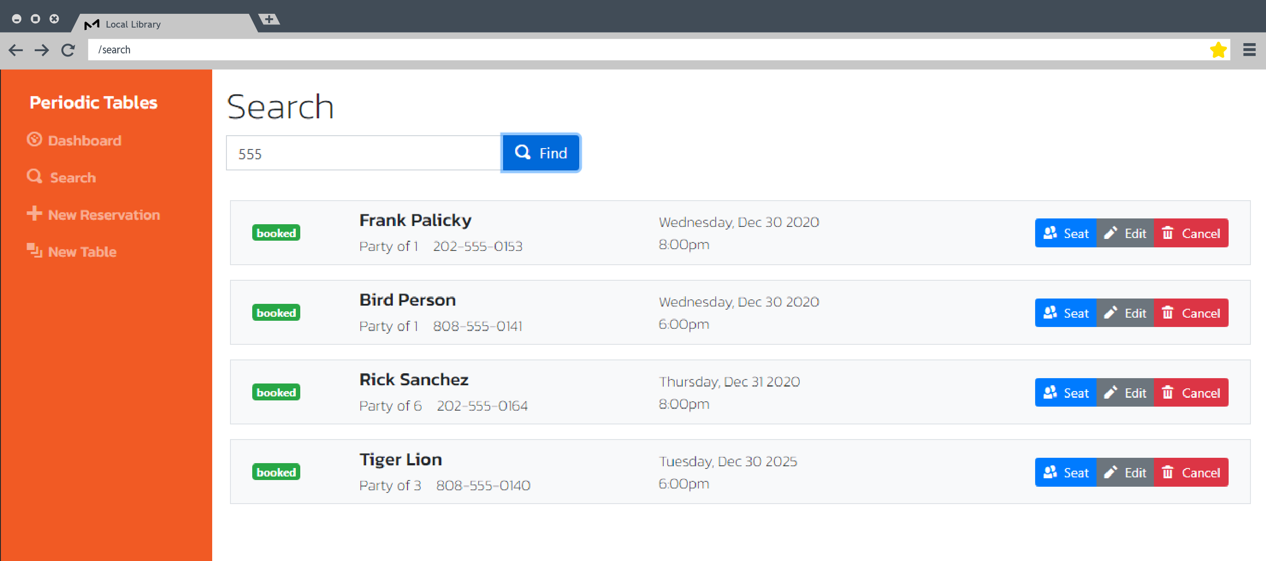Go forward using browser forward arrow

point(42,50)
